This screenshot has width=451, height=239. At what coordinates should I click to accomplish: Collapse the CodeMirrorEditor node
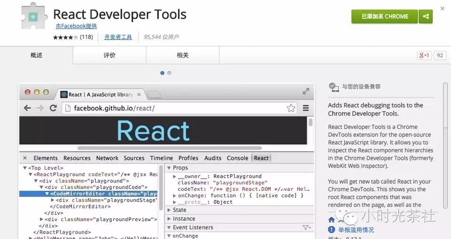[47, 194]
